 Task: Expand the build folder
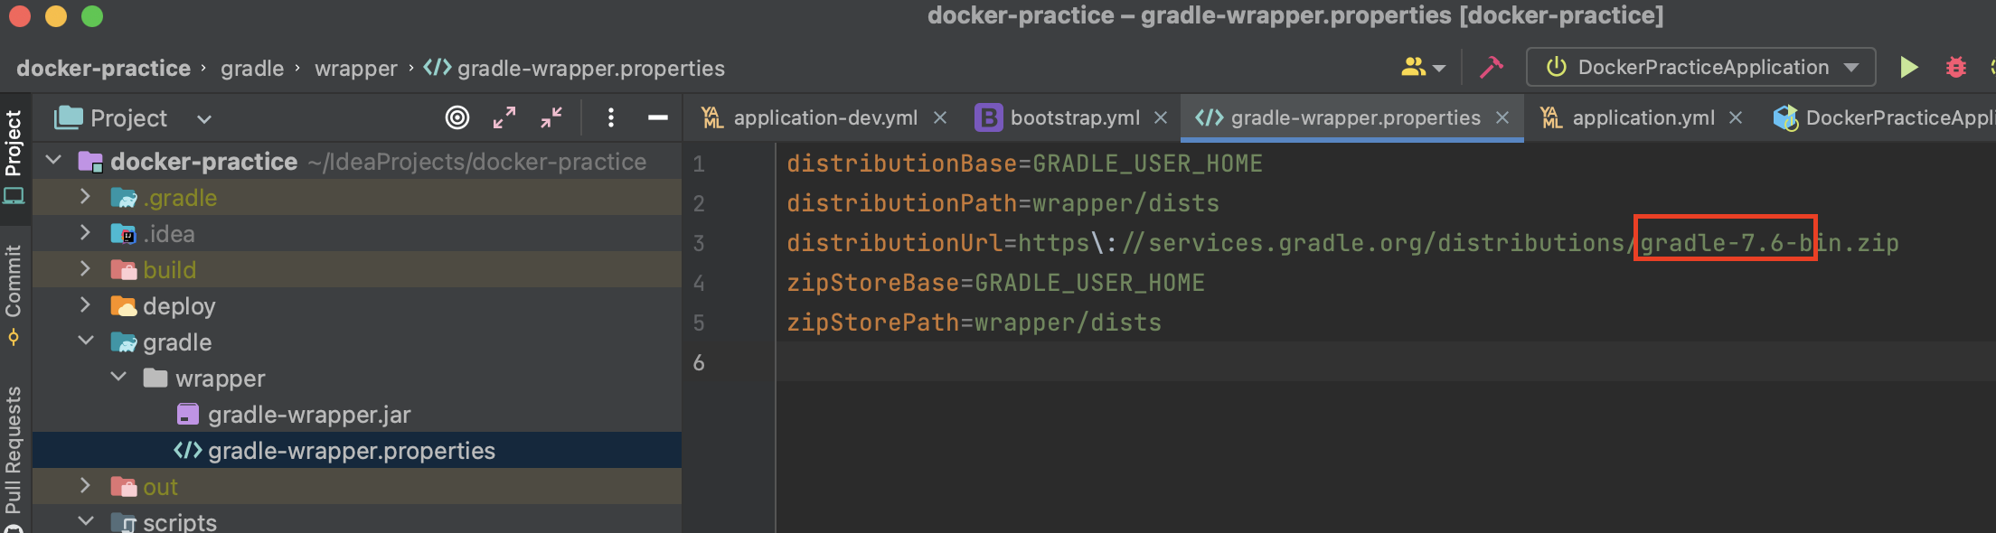point(85,269)
